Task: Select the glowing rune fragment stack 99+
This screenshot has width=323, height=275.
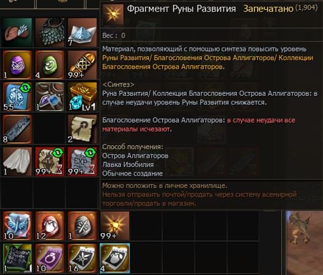Action: [114, 226]
